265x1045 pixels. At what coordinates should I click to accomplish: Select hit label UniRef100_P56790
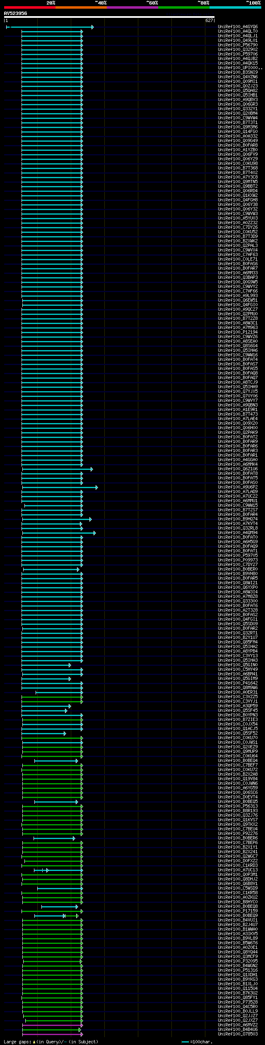click(238, 45)
